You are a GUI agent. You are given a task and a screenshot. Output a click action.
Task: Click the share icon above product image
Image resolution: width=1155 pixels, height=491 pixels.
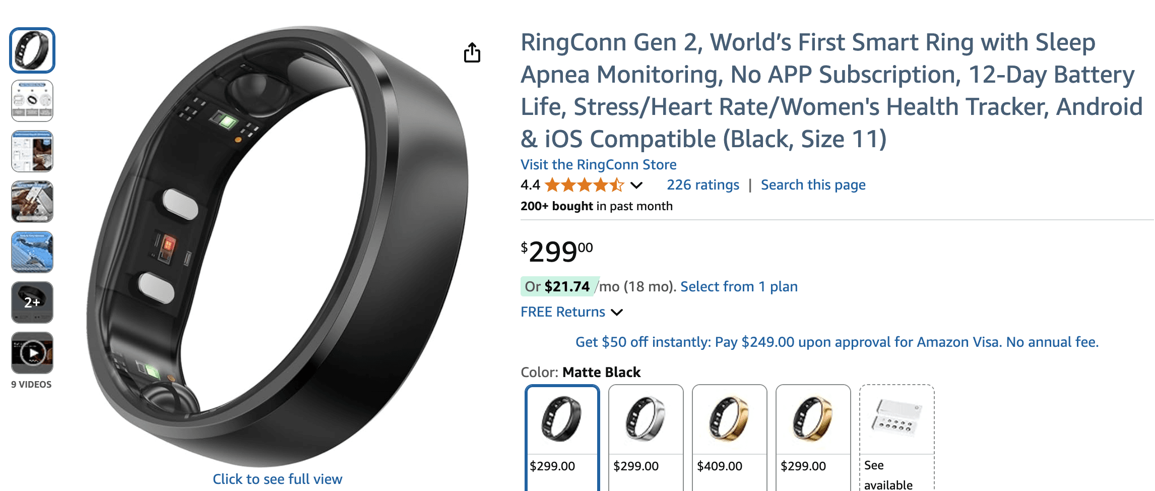[472, 52]
